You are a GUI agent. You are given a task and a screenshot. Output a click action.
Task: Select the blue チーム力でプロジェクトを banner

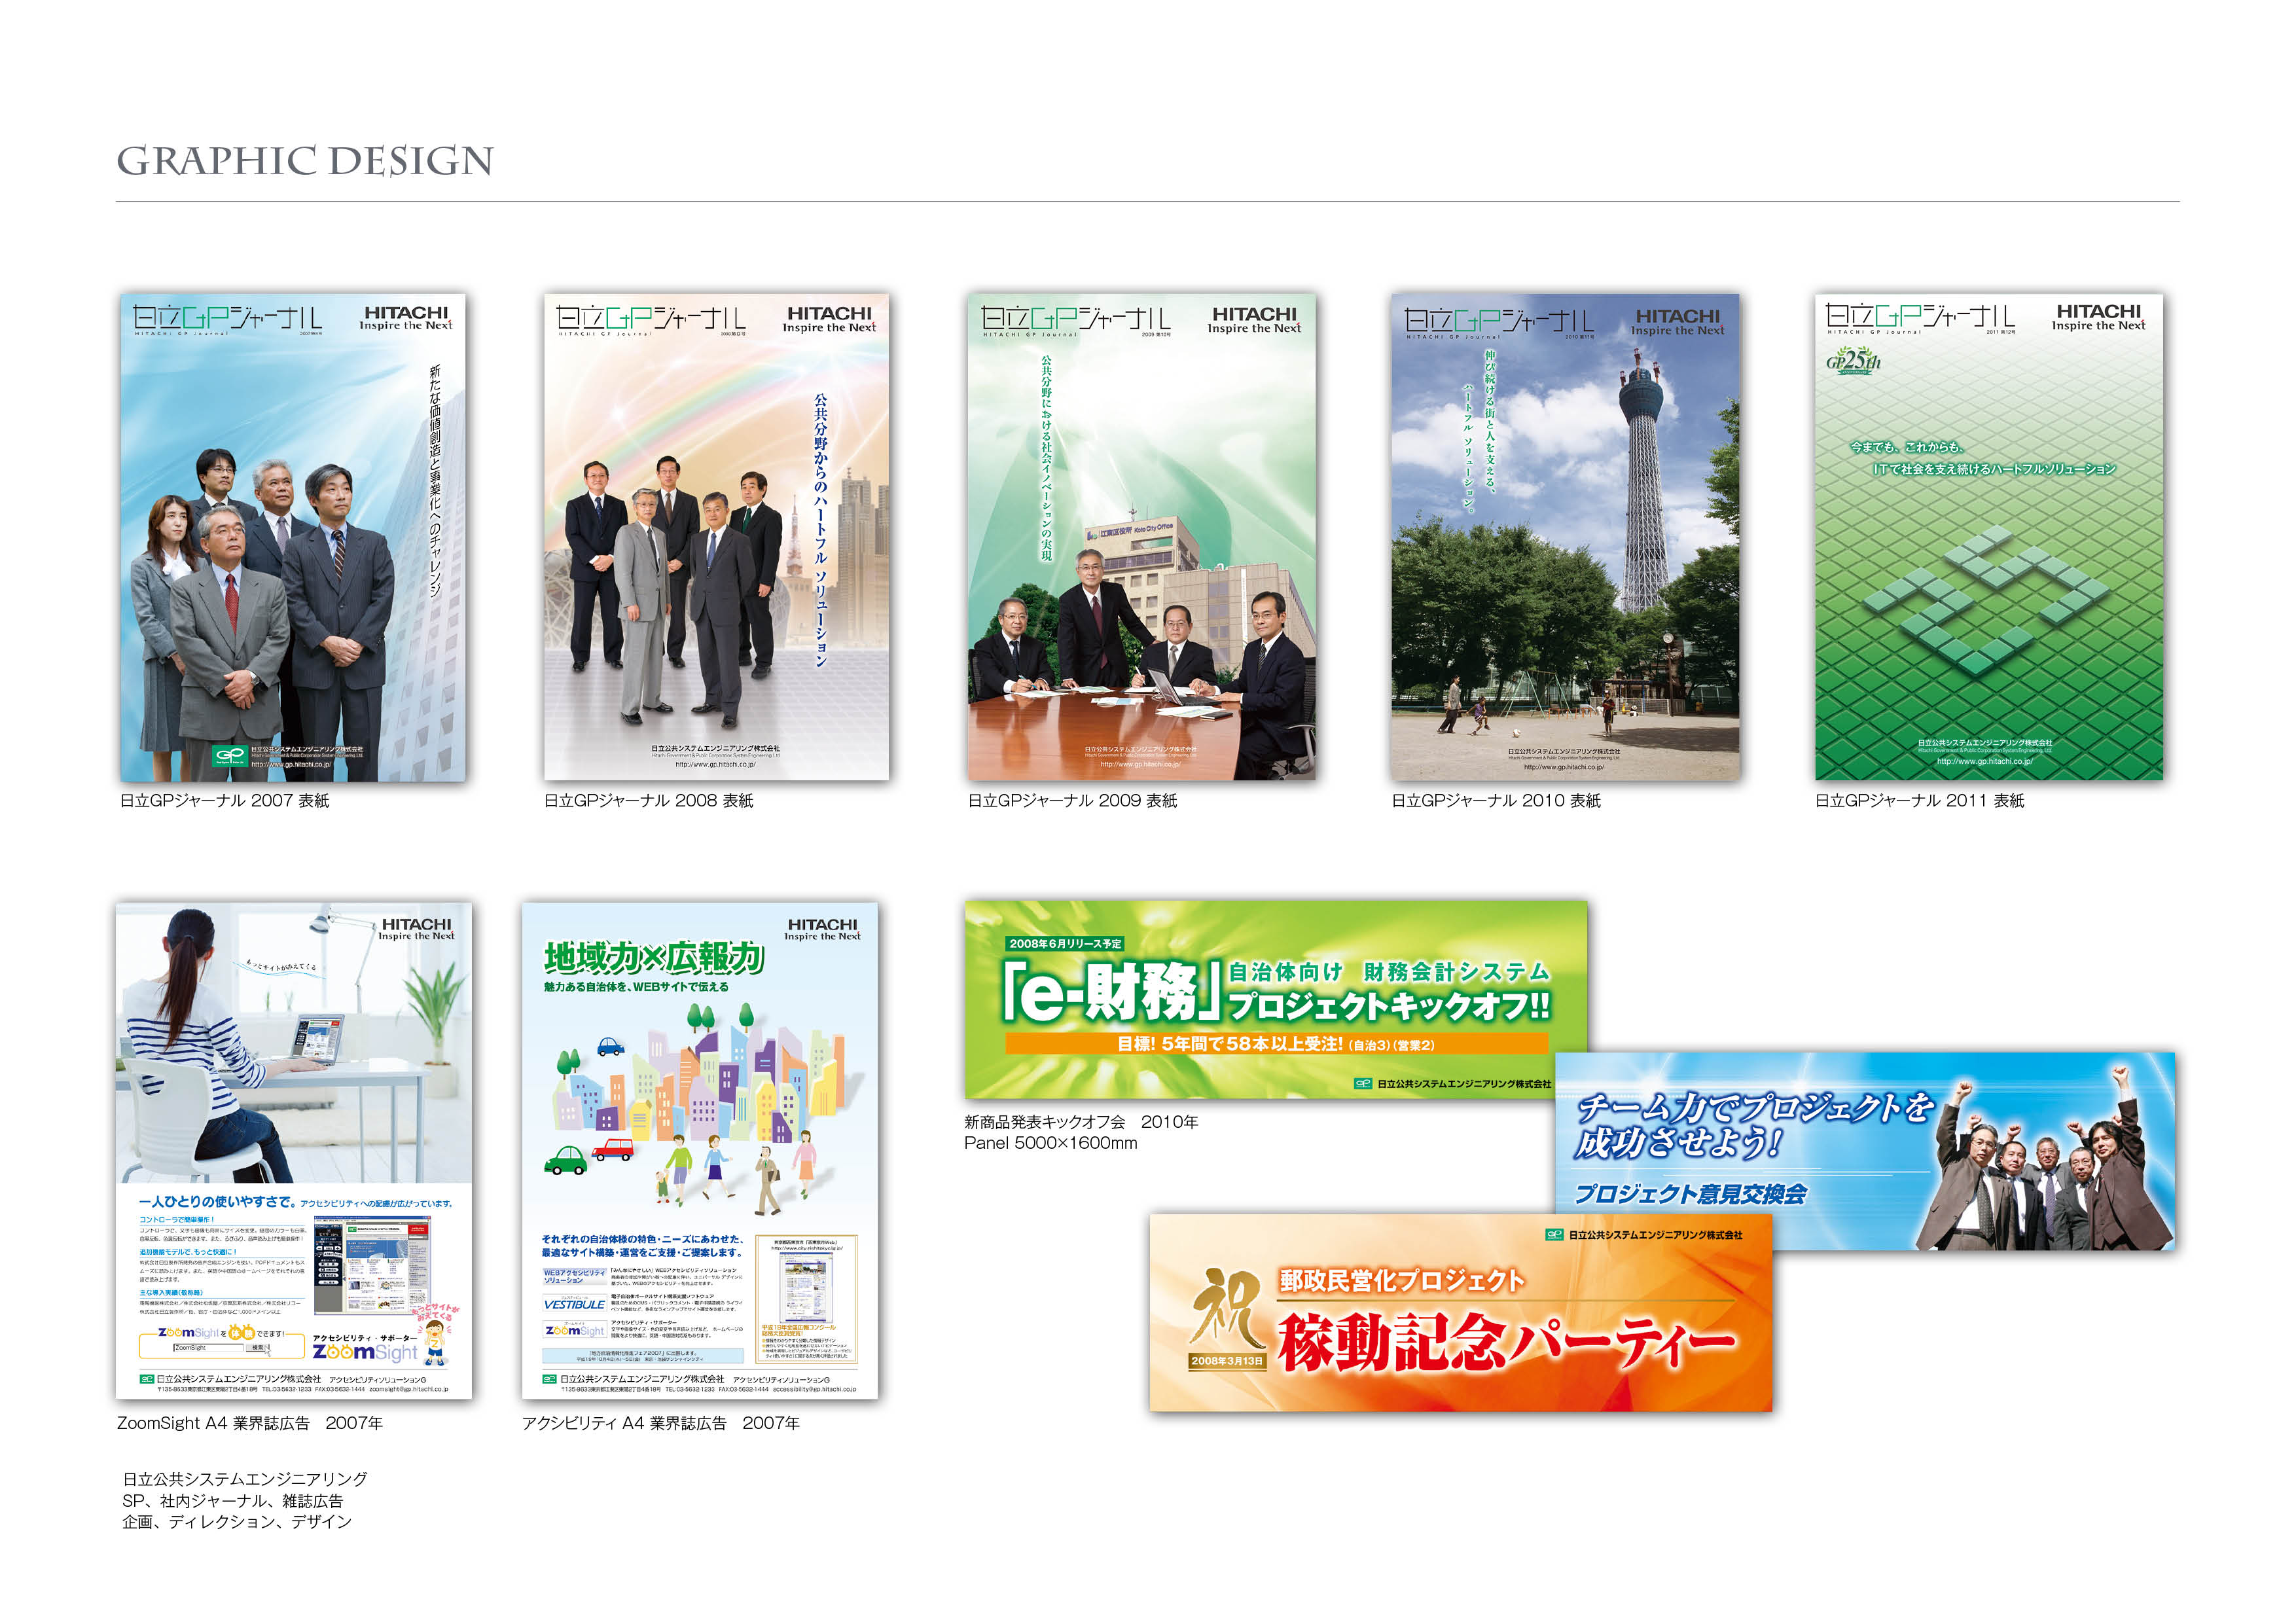(1865, 1150)
